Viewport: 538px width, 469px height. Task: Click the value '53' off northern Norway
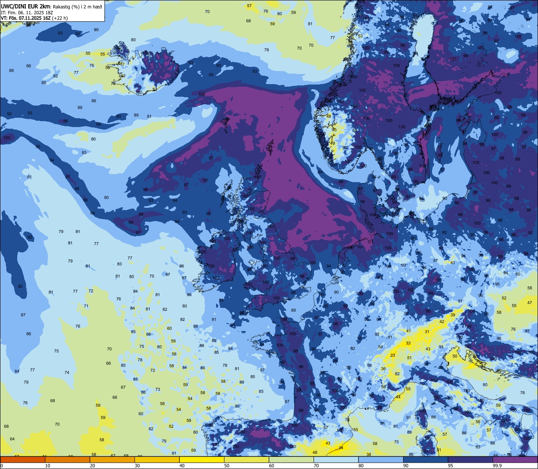[x=360, y=36]
